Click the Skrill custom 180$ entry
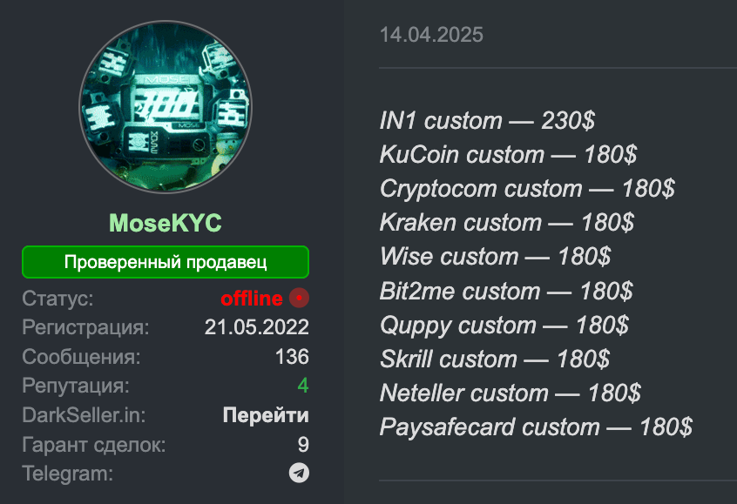The image size is (737, 504). tap(494, 359)
